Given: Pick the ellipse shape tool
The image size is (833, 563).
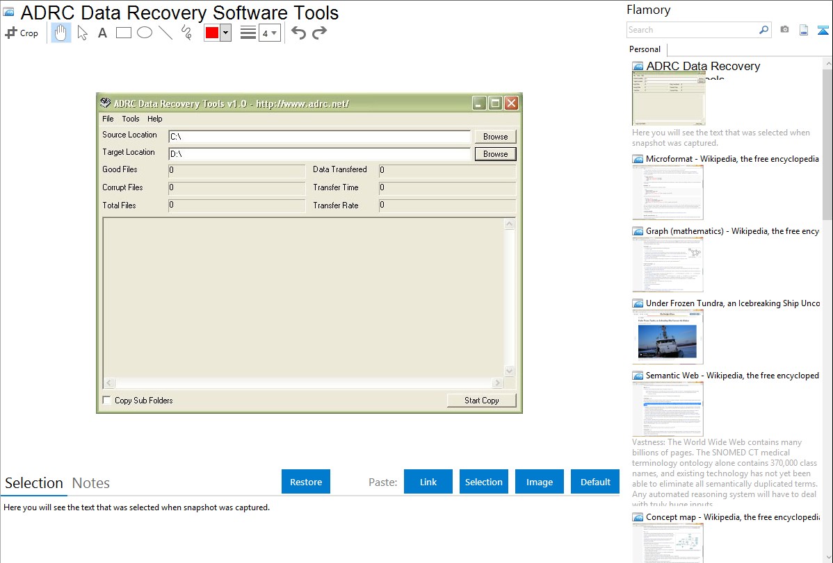Looking at the screenshot, I should coord(145,33).
